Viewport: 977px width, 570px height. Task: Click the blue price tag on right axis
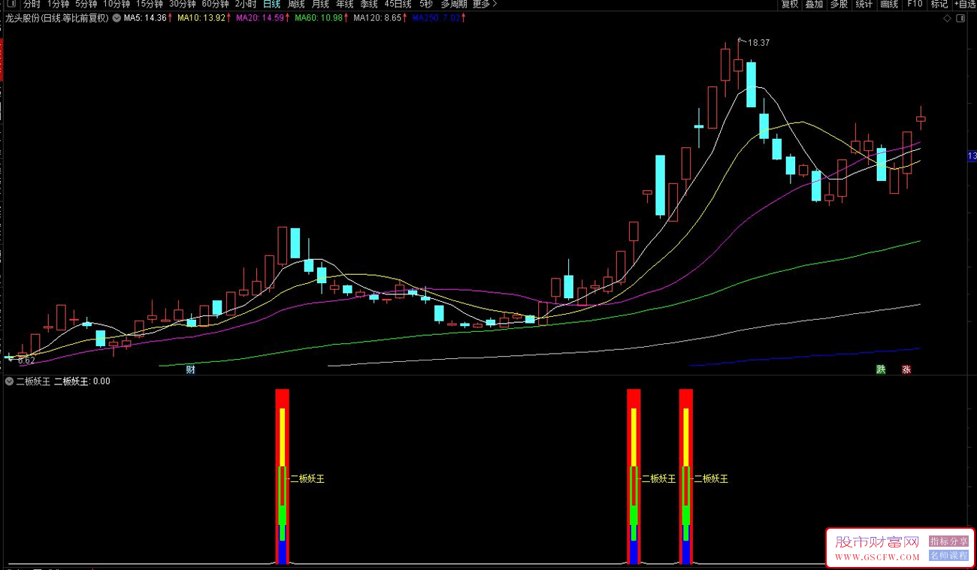[x=972, y=156]
